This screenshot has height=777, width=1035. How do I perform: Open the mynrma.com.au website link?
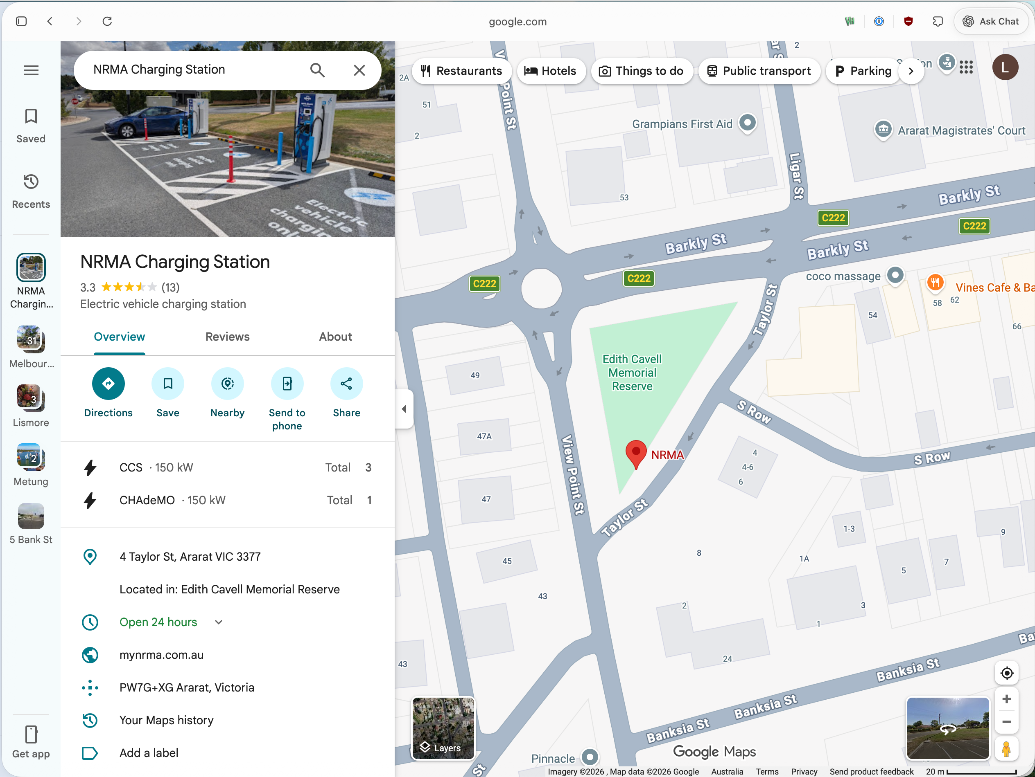[x=161, y=654]
